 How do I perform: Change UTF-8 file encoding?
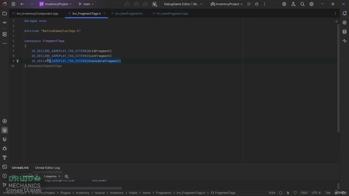tap(316, 193)
